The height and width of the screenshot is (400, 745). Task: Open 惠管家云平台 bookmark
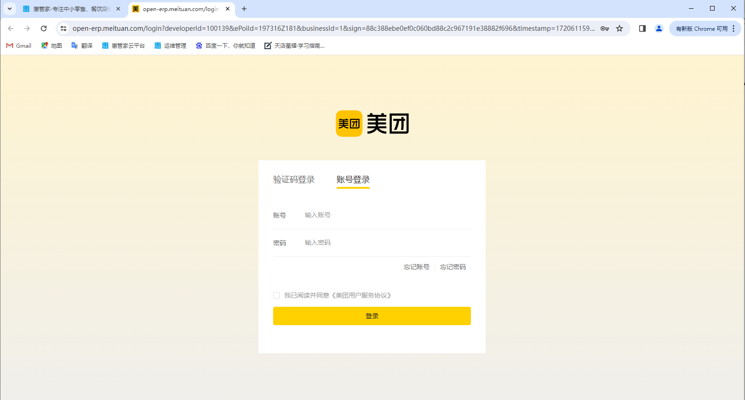[123, 45]
